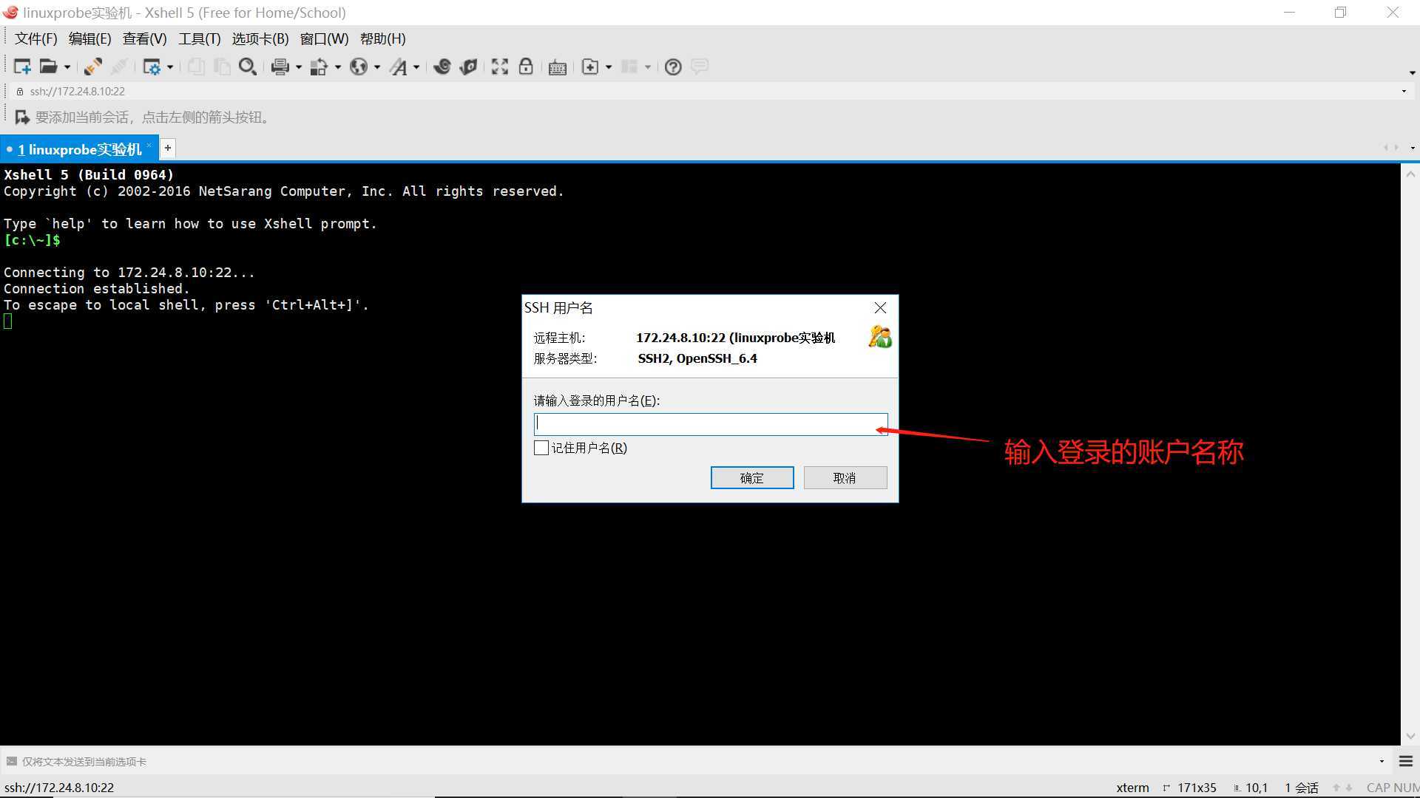The image size is (1420, 798).
Task: Expand the file transfer dropdown arrow
Action: (338, 66)
